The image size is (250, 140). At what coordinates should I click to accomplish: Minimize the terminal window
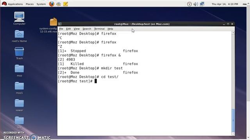point(224,24)
